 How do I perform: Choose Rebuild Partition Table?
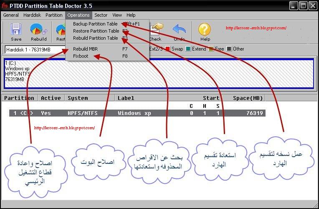107,38
